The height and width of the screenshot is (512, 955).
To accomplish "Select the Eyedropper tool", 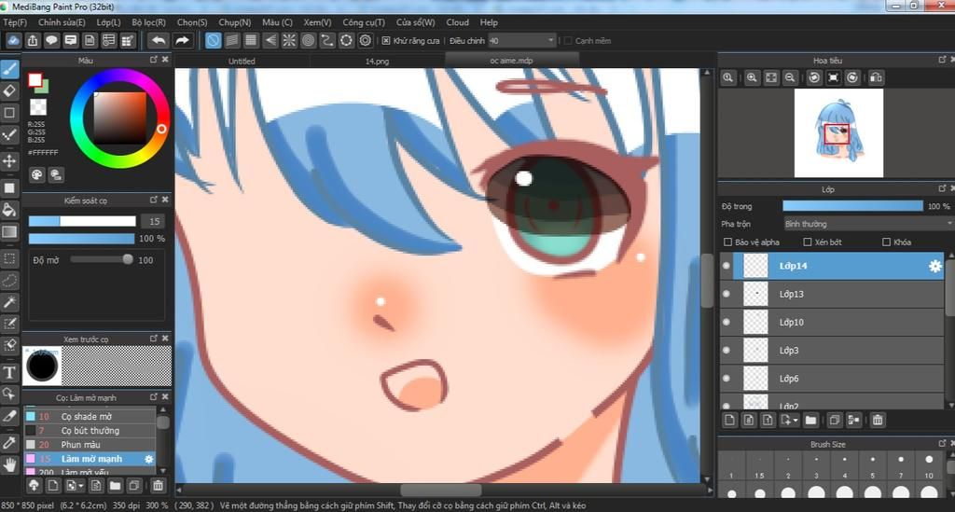I will [x=9, y=443].
